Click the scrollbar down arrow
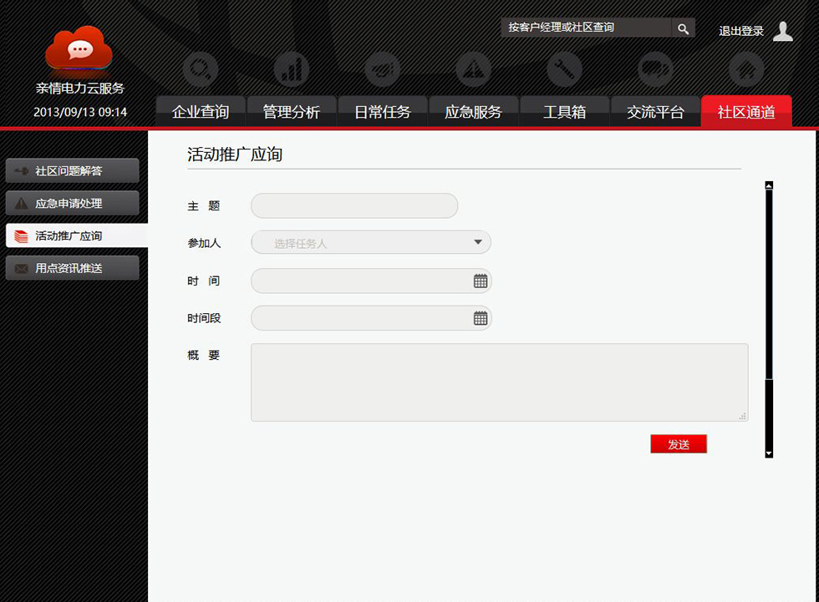This screenshot has width=819, height=602. pyautogui.click(x=769, y=454)
